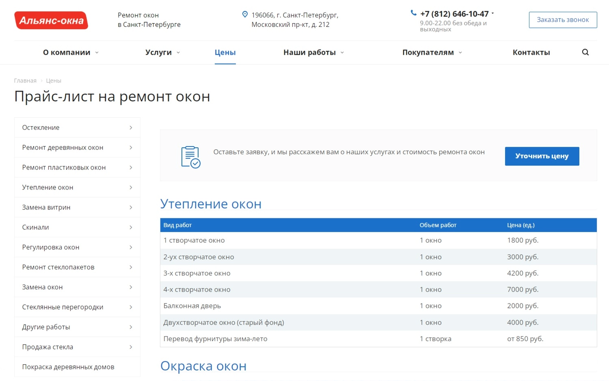609x381 pixels.
Task: Expand the Остекление sidebar chevron
Action: coord(131,128)
